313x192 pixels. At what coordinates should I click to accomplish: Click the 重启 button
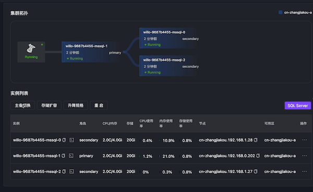pos(99,105)
